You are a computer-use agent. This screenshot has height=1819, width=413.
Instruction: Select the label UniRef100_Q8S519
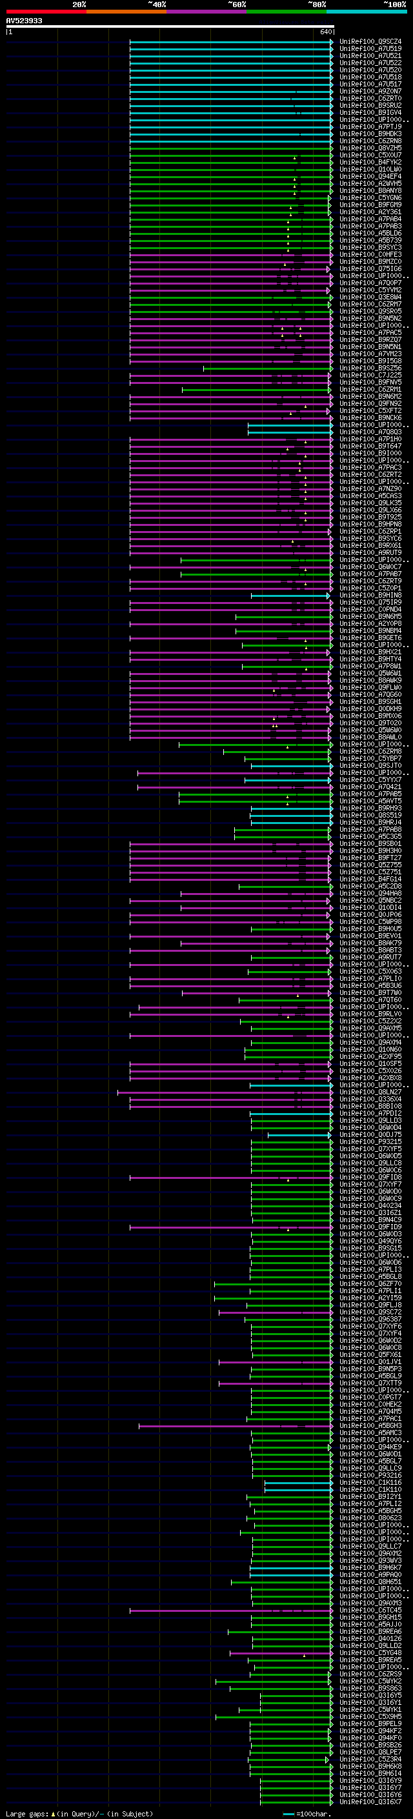click(x=370, y=815)
